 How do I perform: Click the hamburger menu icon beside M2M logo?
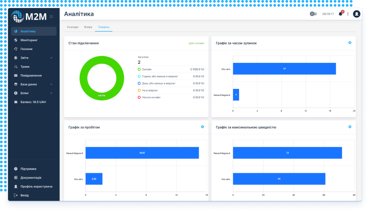tap(52, 17)
